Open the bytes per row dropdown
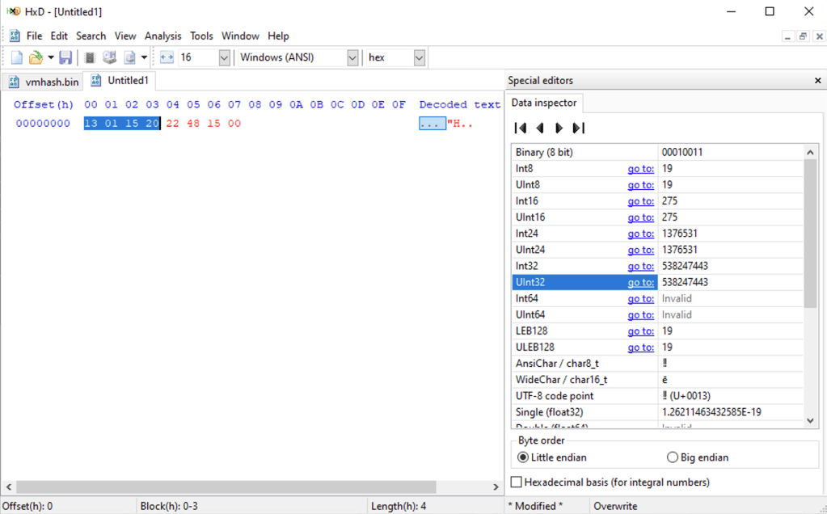827x514 pixels. click(224, 57)
